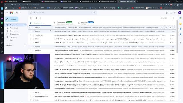Open Google apps grid
Image resolution: width=183 pixels, height=103 pixels.
coord(175,13)
